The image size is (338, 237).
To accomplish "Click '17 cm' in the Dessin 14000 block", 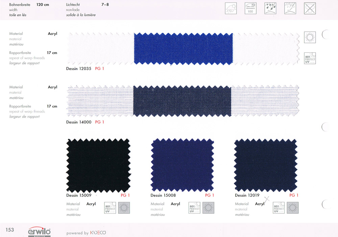I will (x=52, y=106).
